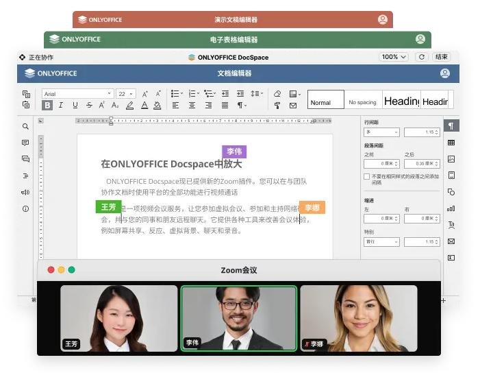Open the navigation headings panel
This screenshot has height=375, width=480.
point(26,176)
